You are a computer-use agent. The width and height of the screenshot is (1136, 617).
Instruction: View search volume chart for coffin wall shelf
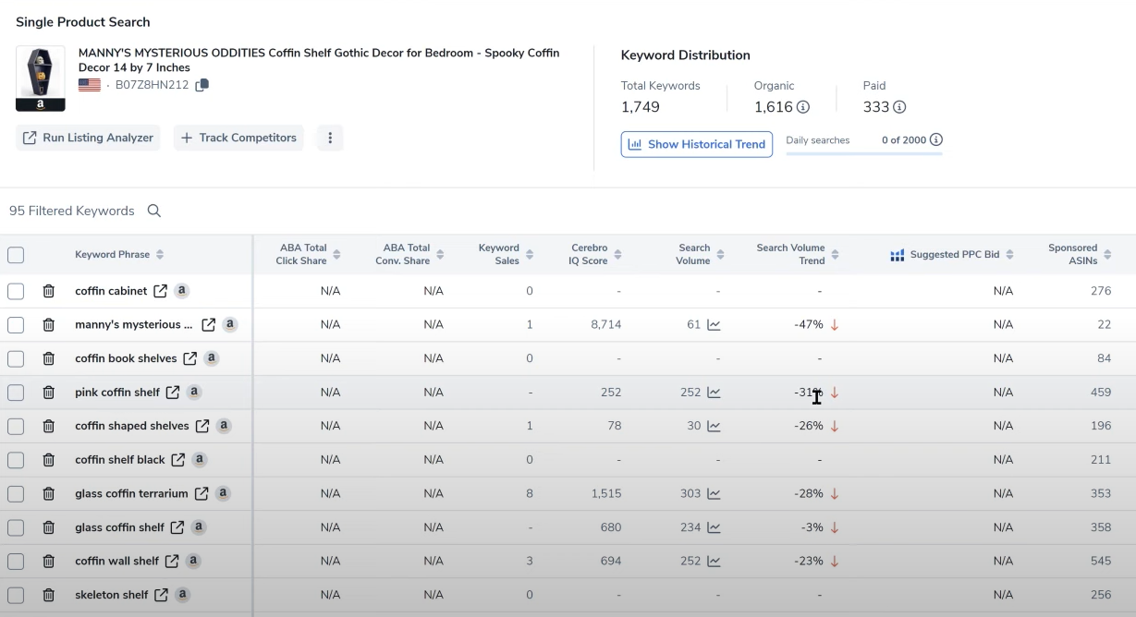pos(714,562)
